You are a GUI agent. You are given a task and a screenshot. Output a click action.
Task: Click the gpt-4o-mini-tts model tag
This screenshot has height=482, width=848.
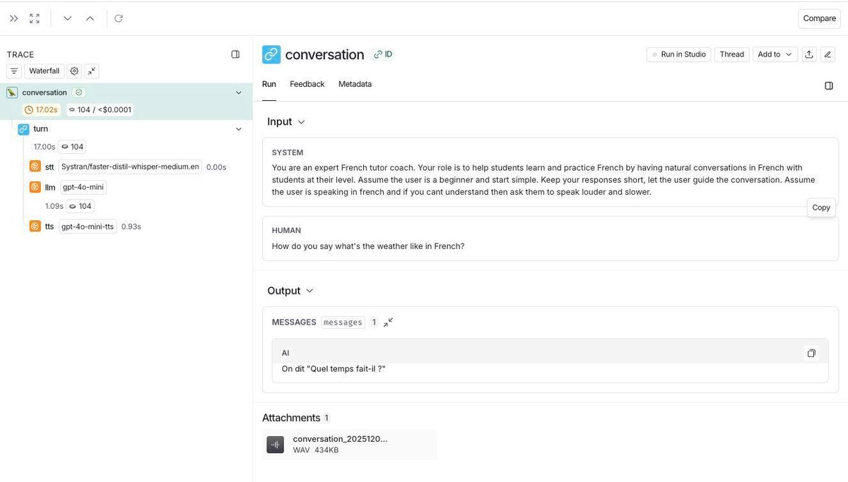(x=88, y=227)
